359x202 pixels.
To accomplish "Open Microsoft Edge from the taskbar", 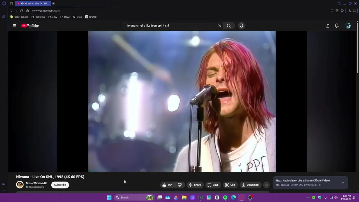I will 233,198.
